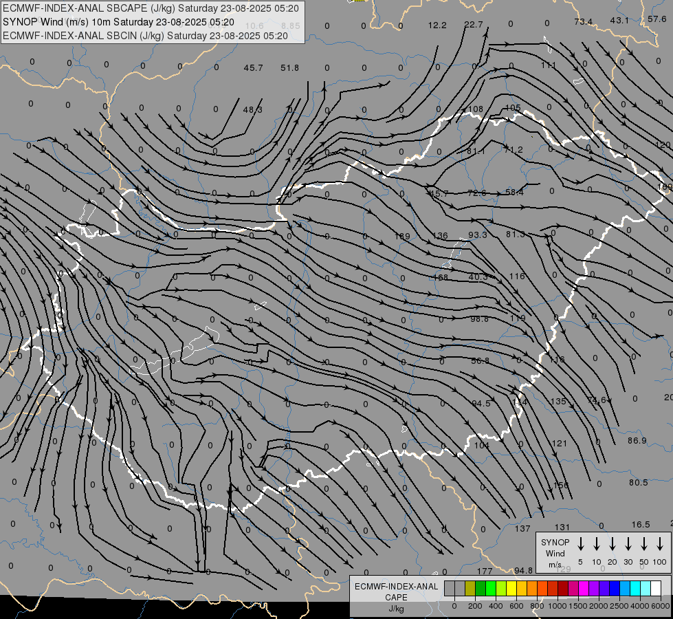The width and height of the screenshot is (673, 619).
Task: Click the map value 119
Action: click(518, 318)
